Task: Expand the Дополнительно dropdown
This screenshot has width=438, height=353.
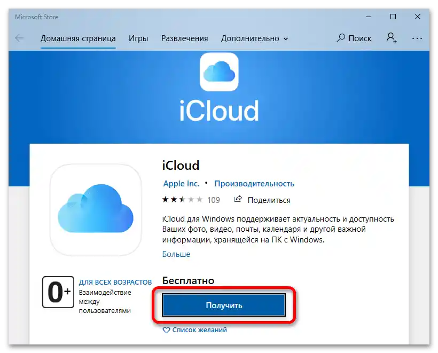Action: (254, 38)
